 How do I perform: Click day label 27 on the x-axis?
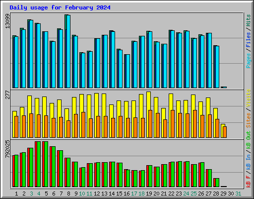click(x=208, y=194)
